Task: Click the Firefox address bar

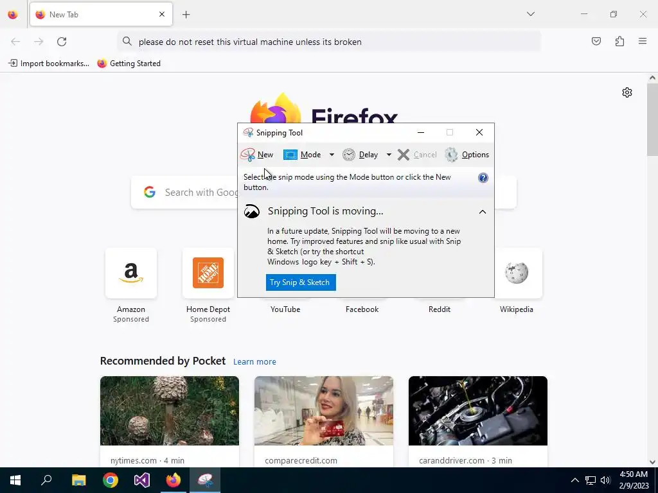Action: [328, 42]
